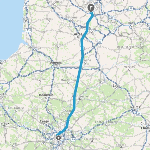The image size is (150, 150).
Task: Select the A8 motorway shield
Action: 131,8
